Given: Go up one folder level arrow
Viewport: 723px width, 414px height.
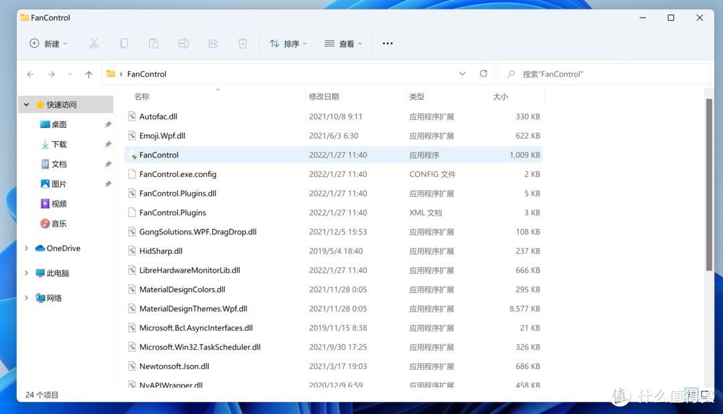Looking at the screenshot, I should [x=89, y=74].
